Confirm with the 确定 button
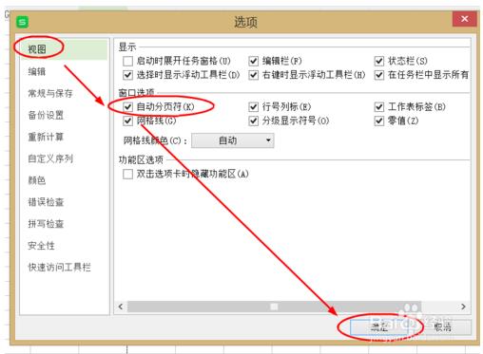This screenshot has width=483, height=354. tap(379, 326)
